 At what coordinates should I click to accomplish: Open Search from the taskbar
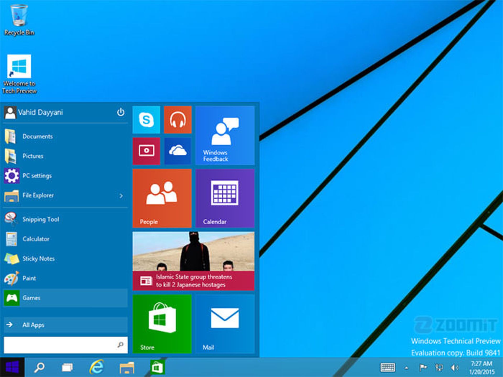click(x=39, y=368)
